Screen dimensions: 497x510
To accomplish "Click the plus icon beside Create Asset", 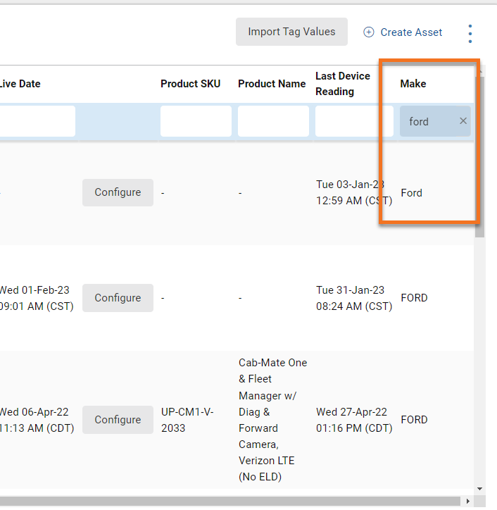I will pyautogui.click(x=369, y=32).
